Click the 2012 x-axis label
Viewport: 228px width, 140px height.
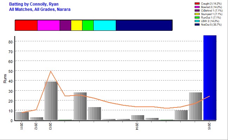point(36,126)
